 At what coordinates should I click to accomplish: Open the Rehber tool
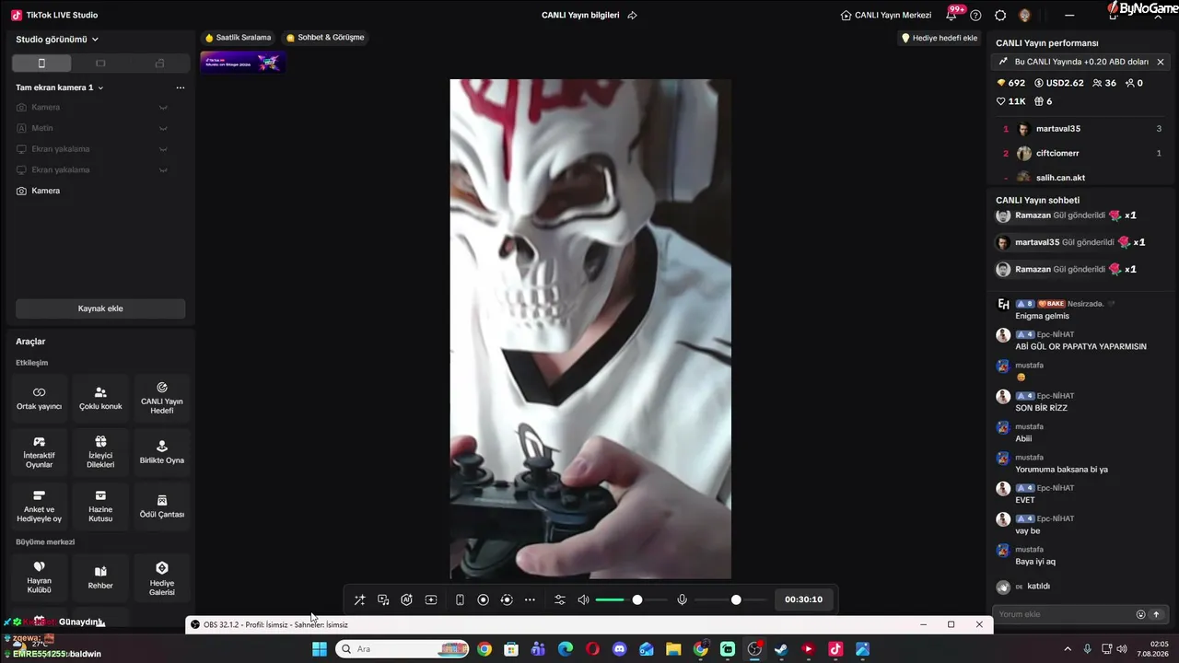tap(100, 576)
